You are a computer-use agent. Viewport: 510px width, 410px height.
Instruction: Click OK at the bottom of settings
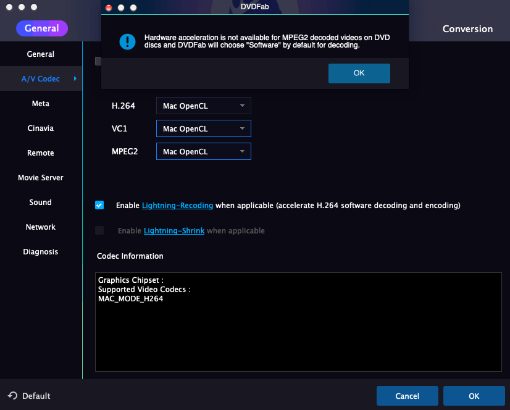[474, 396]
